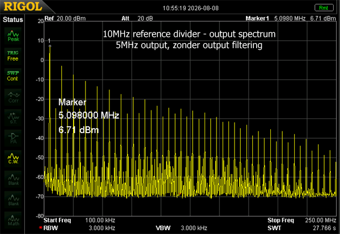Click the Start Freq 100.00 kHz value
This screenshot has height=234, width=340.
coord(100,220)
